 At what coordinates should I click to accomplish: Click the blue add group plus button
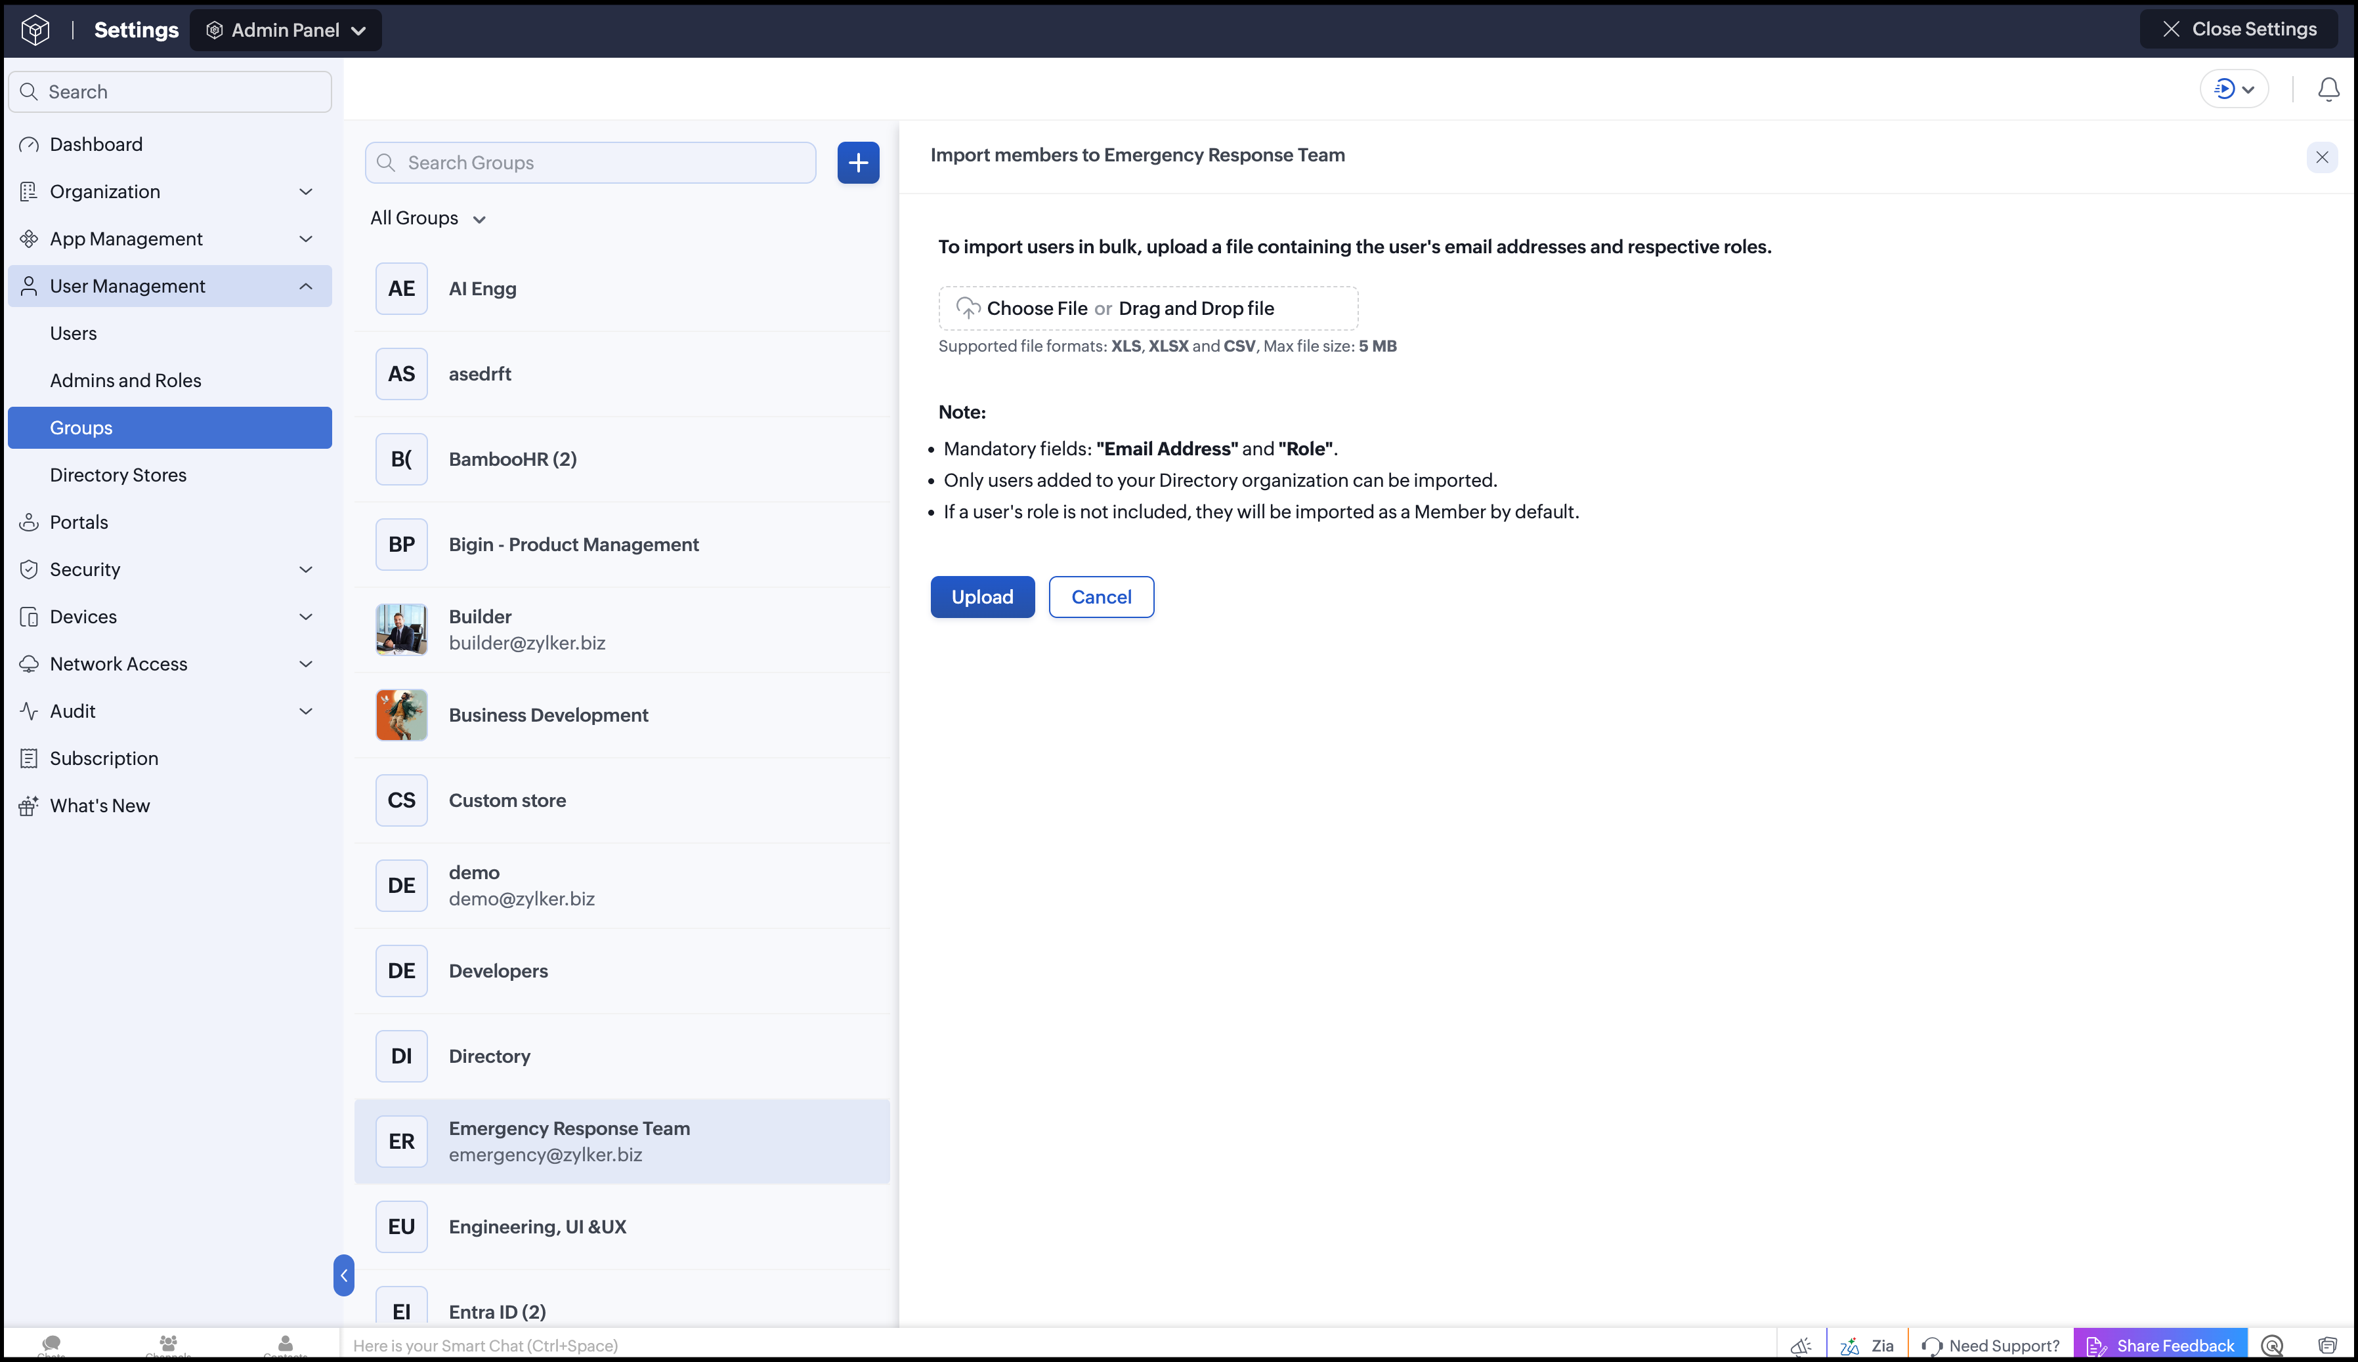pos(858,163)
